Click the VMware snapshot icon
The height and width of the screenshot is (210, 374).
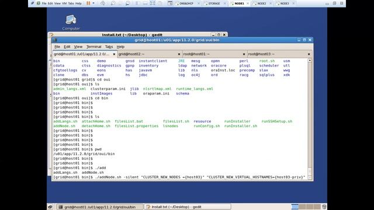(113, 3)
